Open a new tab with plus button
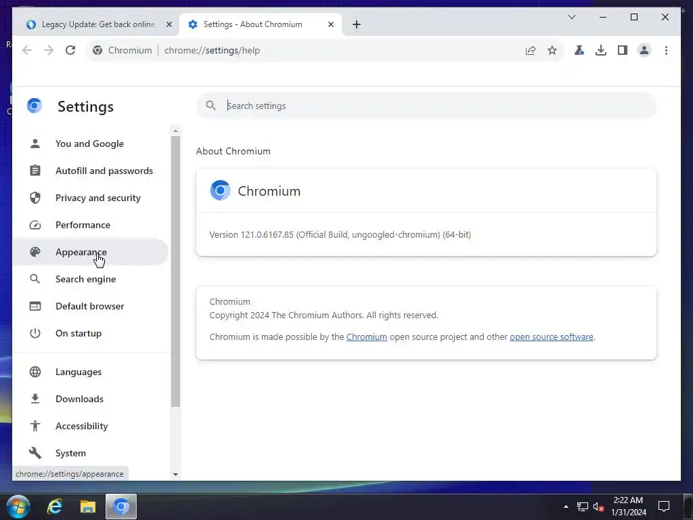Screen dimensions: 693x520 click(x=356, y=24)
